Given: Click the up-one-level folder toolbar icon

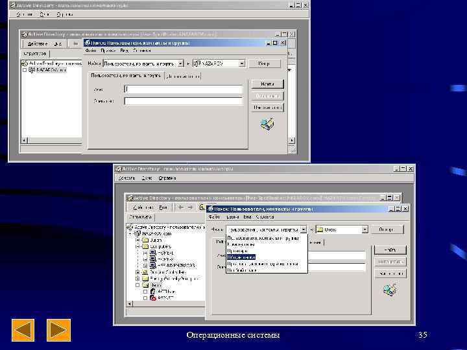Looking at the screenshot, I should pyautogui.click(x=202, y=207).
